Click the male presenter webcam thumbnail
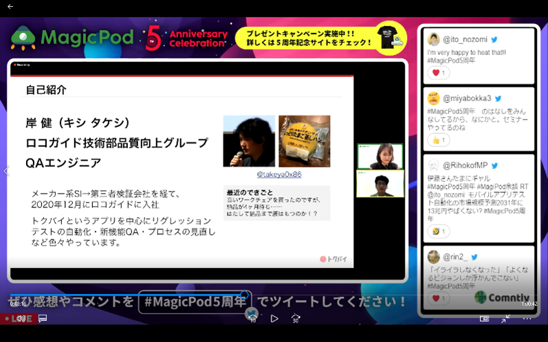Viewport: 548px width, 342px height. 380,183
